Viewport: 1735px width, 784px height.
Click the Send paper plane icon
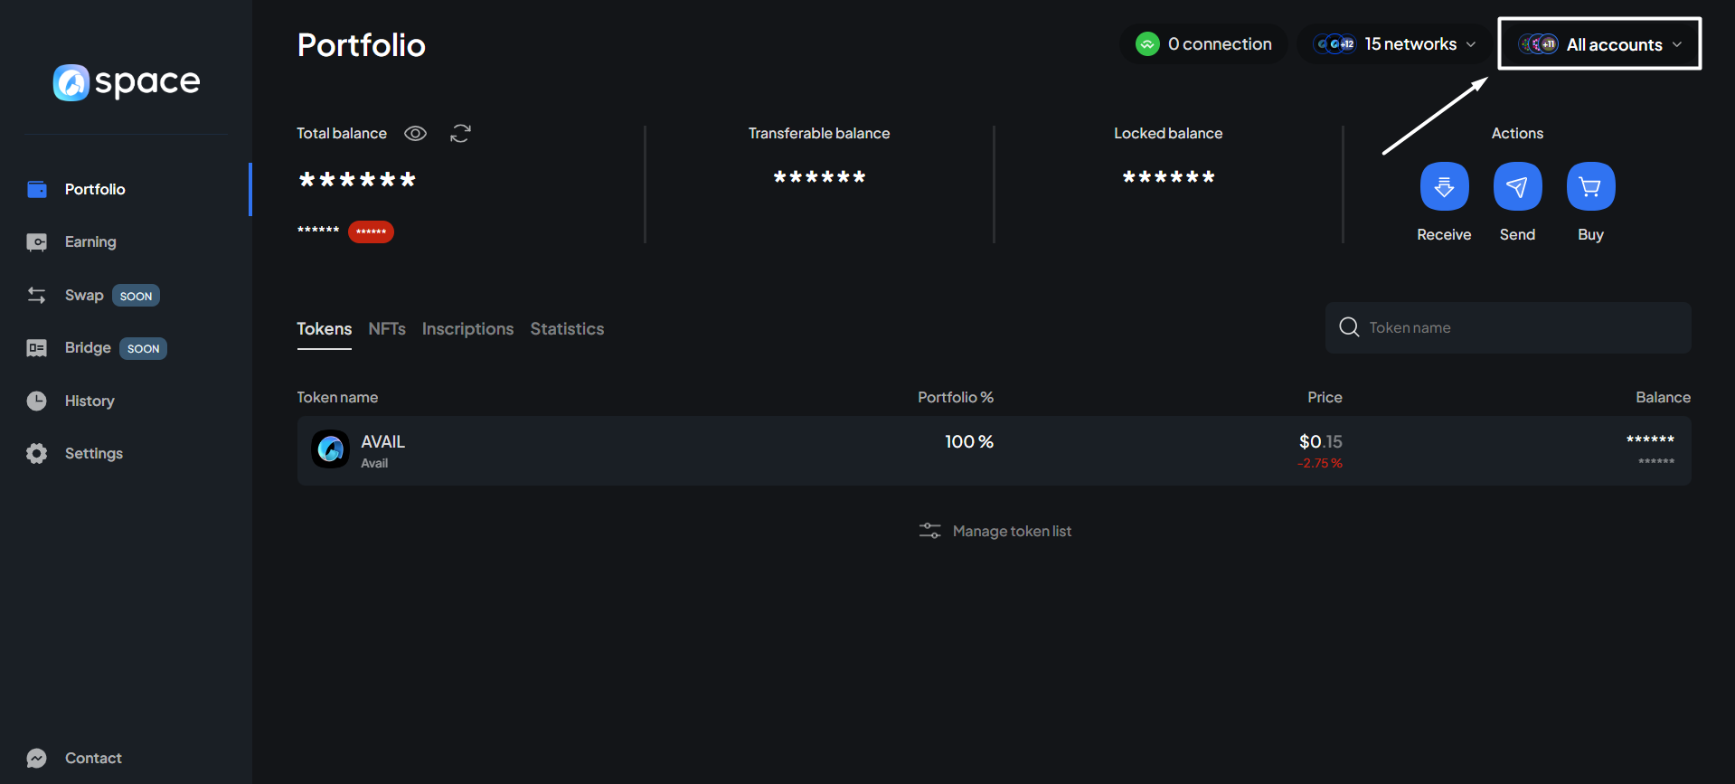(1517, 186)
